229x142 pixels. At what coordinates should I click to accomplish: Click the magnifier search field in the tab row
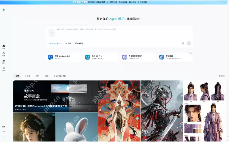[x=60, y=76]
